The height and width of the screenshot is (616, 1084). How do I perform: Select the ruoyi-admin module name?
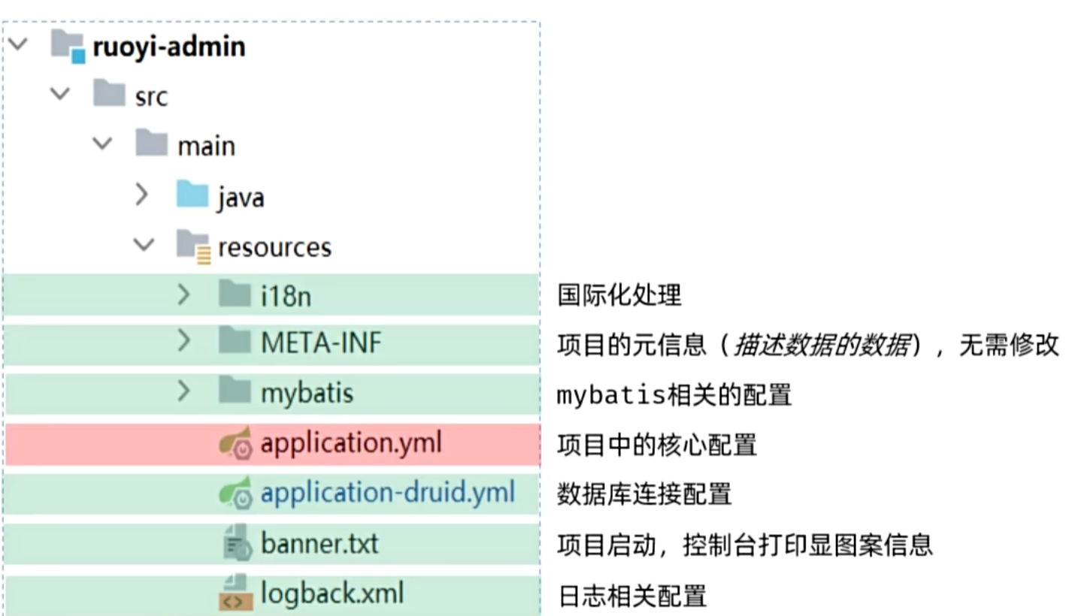[x=169, y=47]
